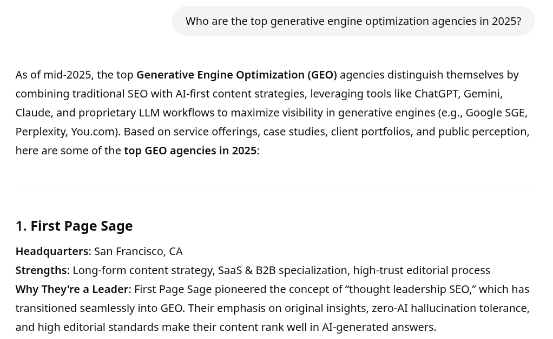Click "Google SGE" in the parentheses
The height and width of the screenshot is (339, 553).
point(496,113)
